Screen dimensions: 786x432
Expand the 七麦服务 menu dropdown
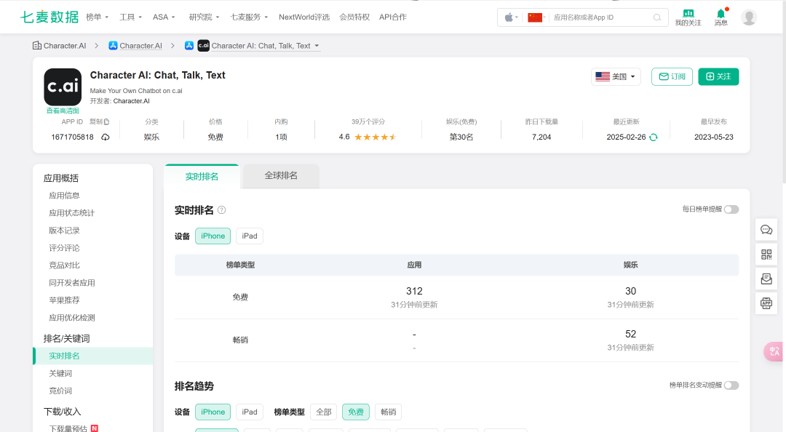(249, 17)
